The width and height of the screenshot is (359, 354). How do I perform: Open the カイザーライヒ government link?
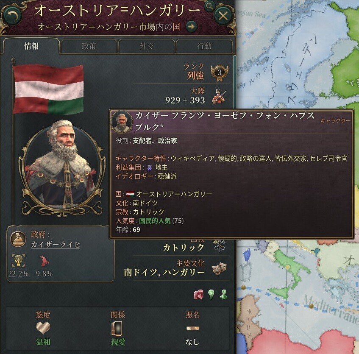pyautogui.click(x=56, y=245)
